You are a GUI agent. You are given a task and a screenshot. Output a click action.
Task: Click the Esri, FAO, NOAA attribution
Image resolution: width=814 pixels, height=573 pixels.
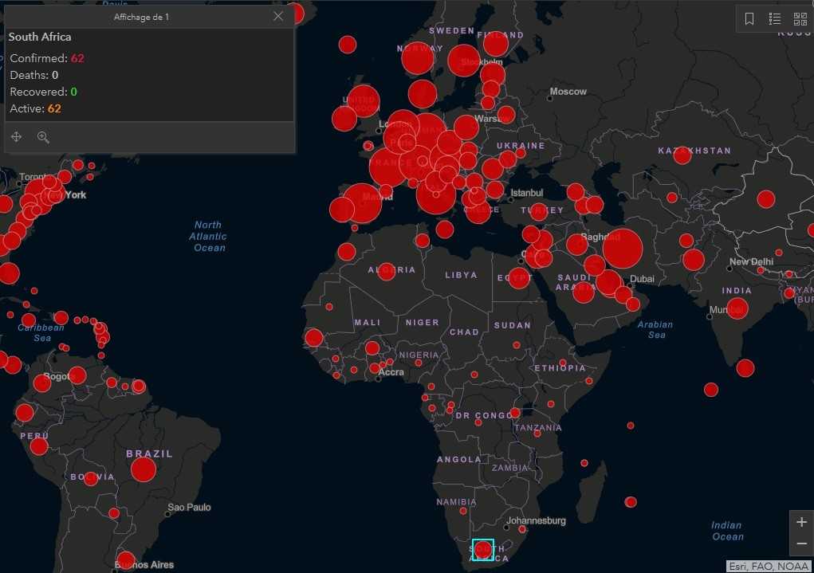(x=769, y=566)
